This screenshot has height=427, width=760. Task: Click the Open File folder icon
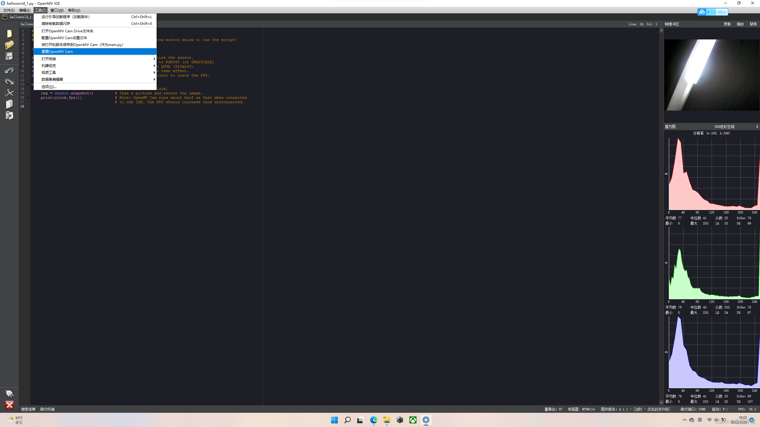click(x=9, y=45)
